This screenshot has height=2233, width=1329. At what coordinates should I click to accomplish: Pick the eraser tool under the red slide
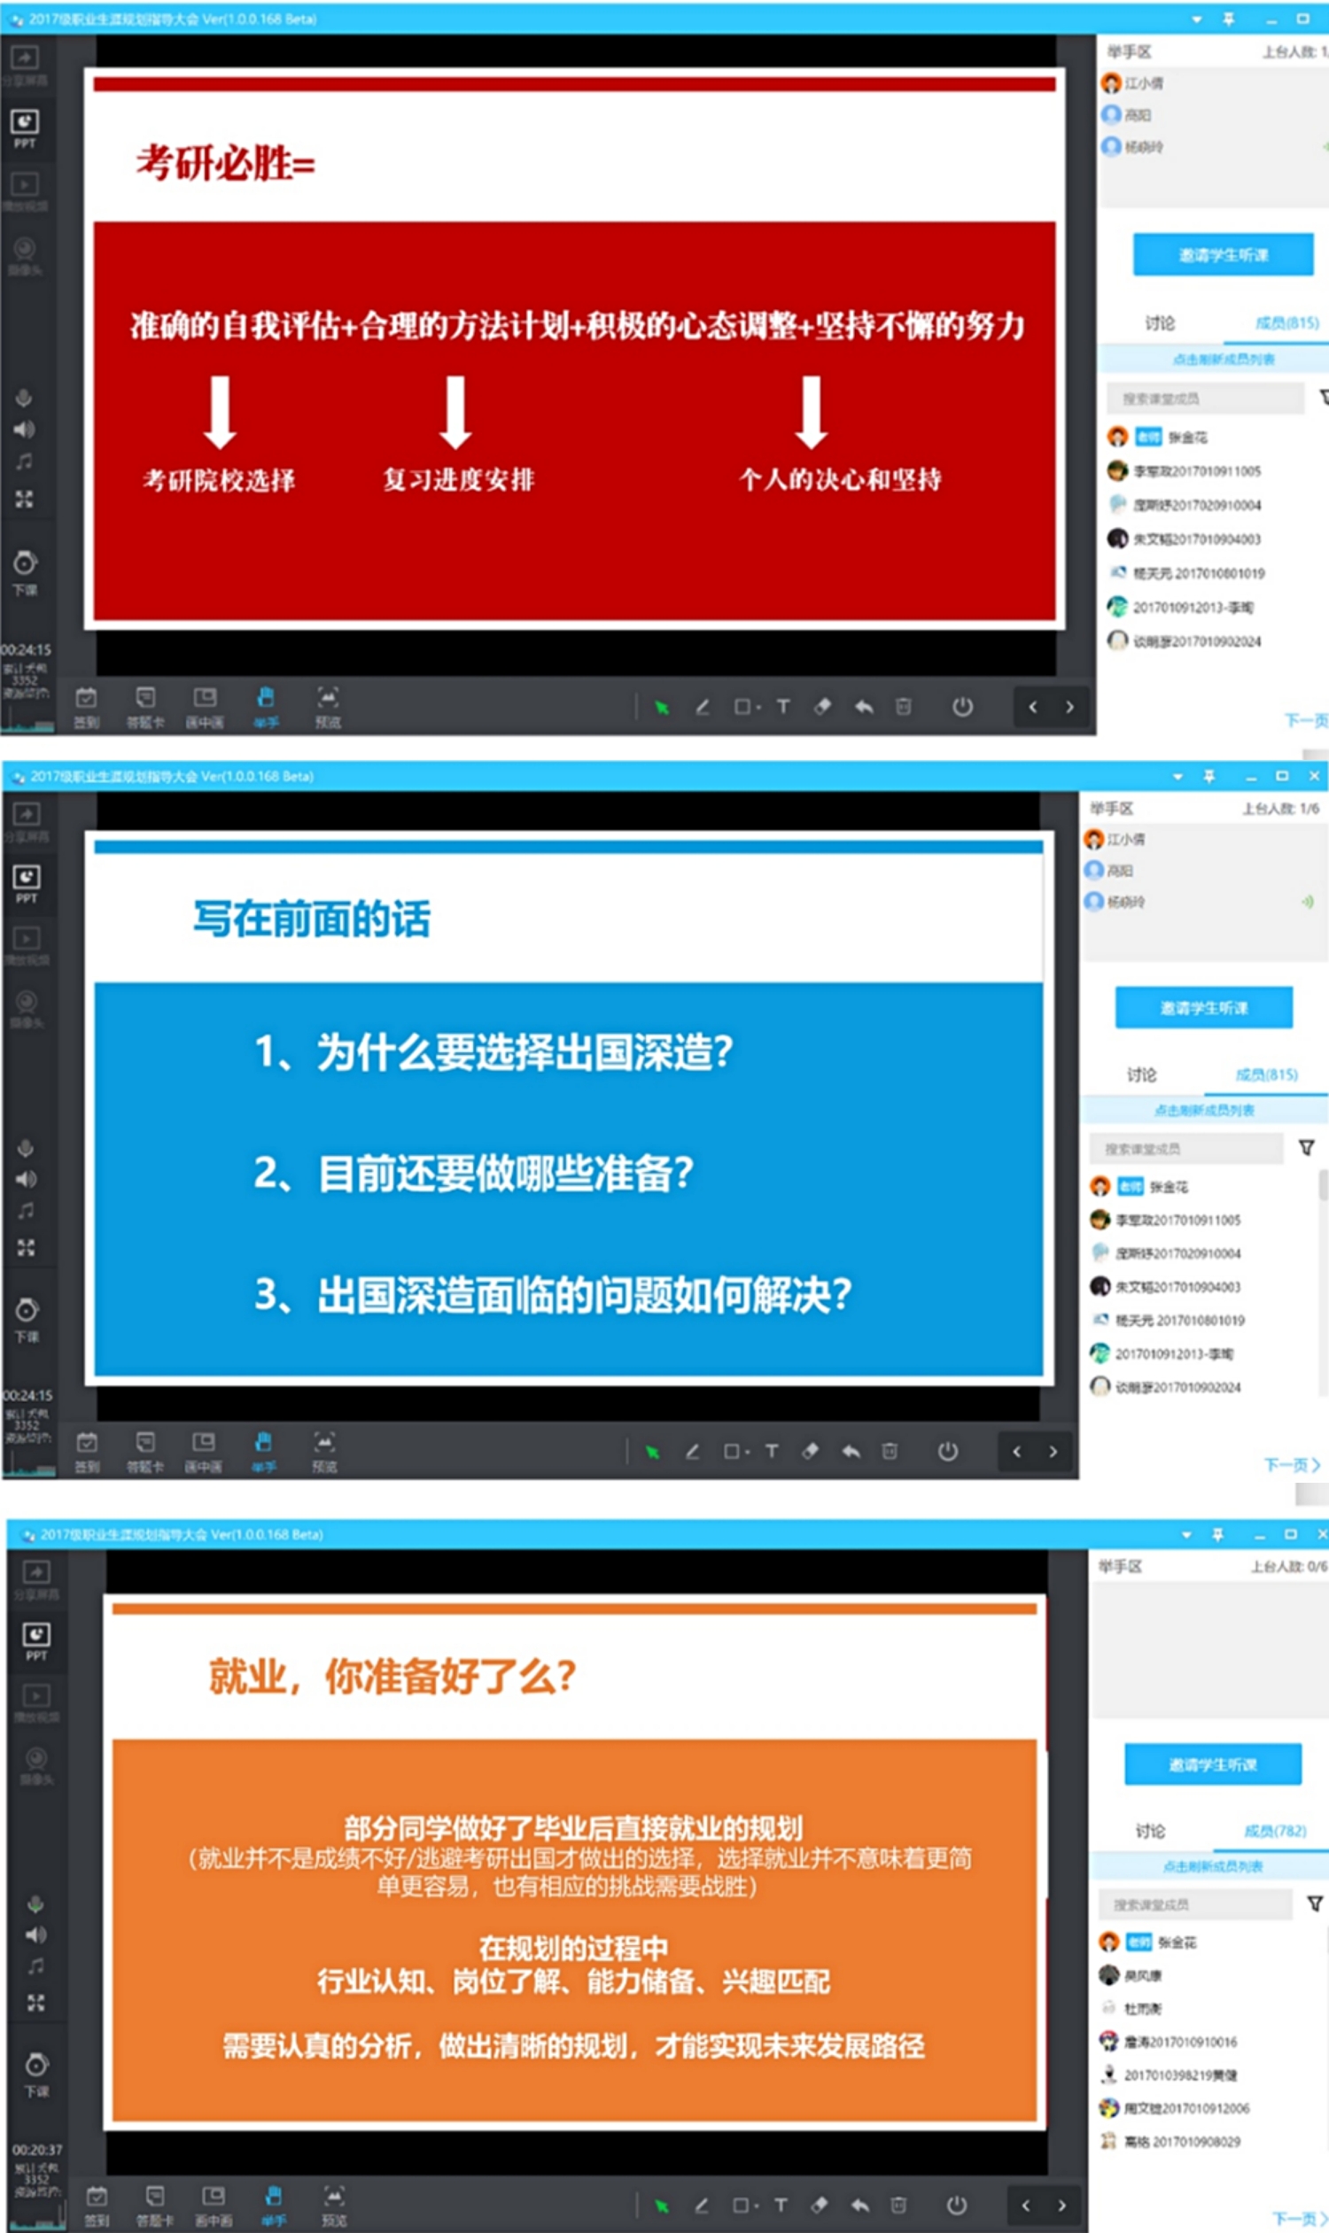(822, 708)
